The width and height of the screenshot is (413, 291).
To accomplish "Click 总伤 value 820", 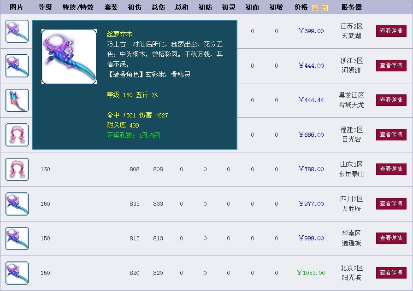I will click(x=158, y=273).
